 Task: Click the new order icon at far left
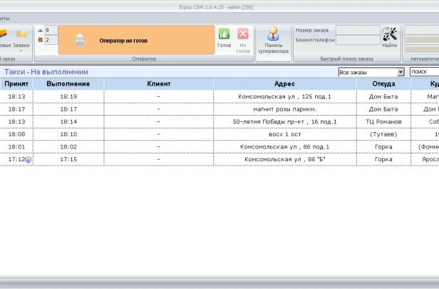[x=4, y=34]
